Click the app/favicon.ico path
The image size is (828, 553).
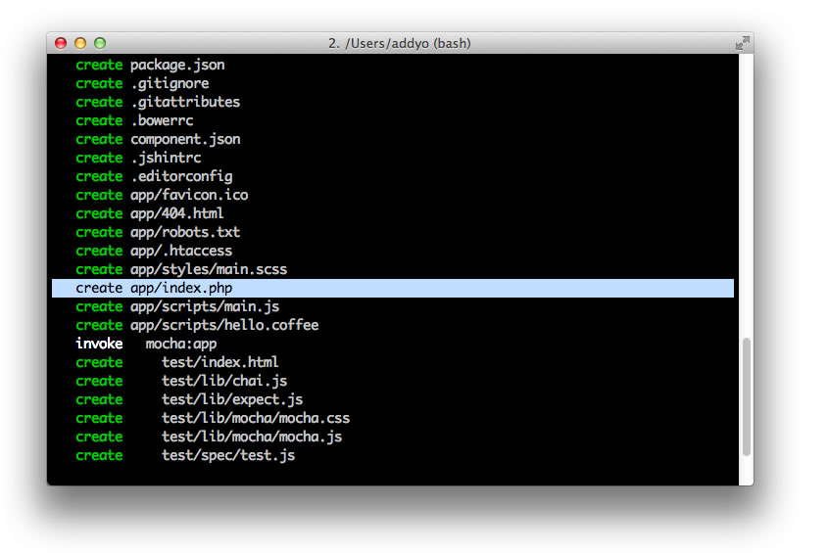[x=189, y=195]
